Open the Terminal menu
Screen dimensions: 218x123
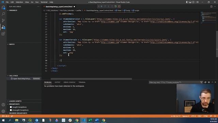coord(44,2)
